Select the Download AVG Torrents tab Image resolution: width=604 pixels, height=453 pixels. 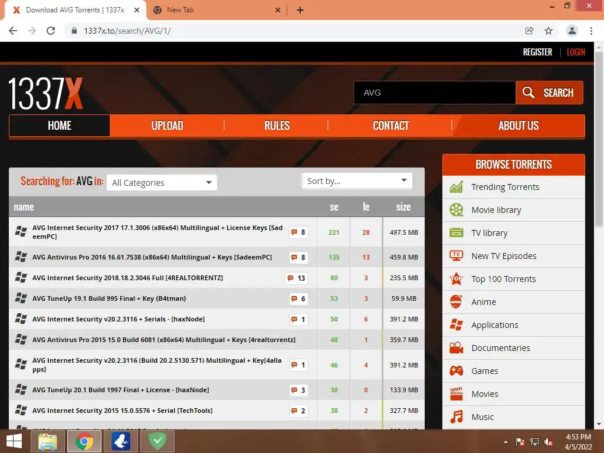coord(75,10)
